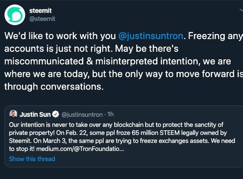Click the Justin Sun display name
Viewport: 243px width, 179px height.
pos(35,114)
